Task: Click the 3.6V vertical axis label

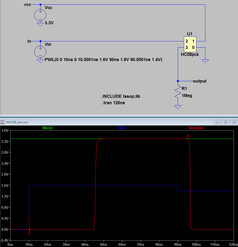Action: click(5, 130)
